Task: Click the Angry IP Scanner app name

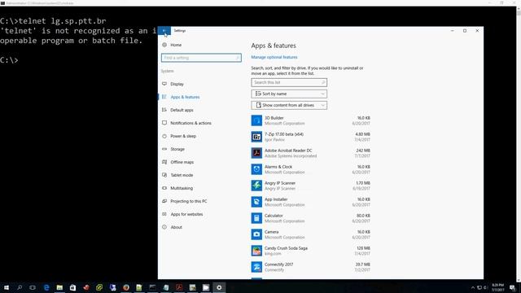Action: 280,183
